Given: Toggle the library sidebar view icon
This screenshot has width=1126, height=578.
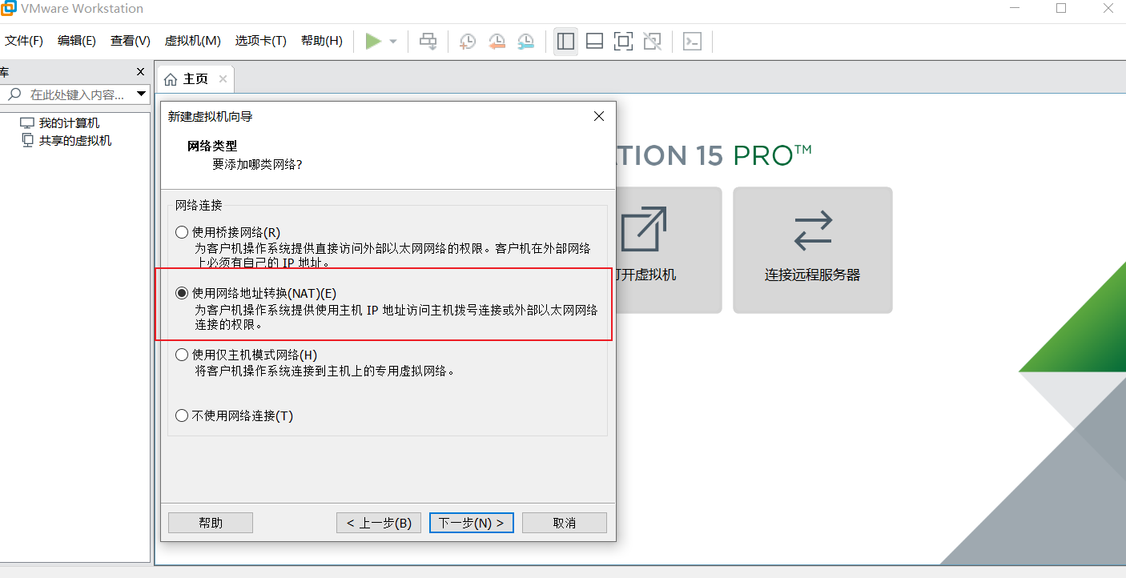Looking at the screenshot, I should (x=566, y=42).
